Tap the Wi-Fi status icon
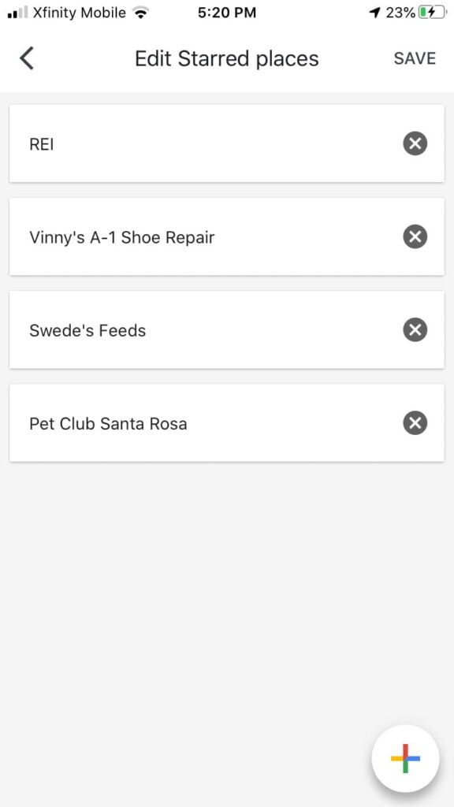This screenshot has height=807, width=454. (x=140, y=13)
